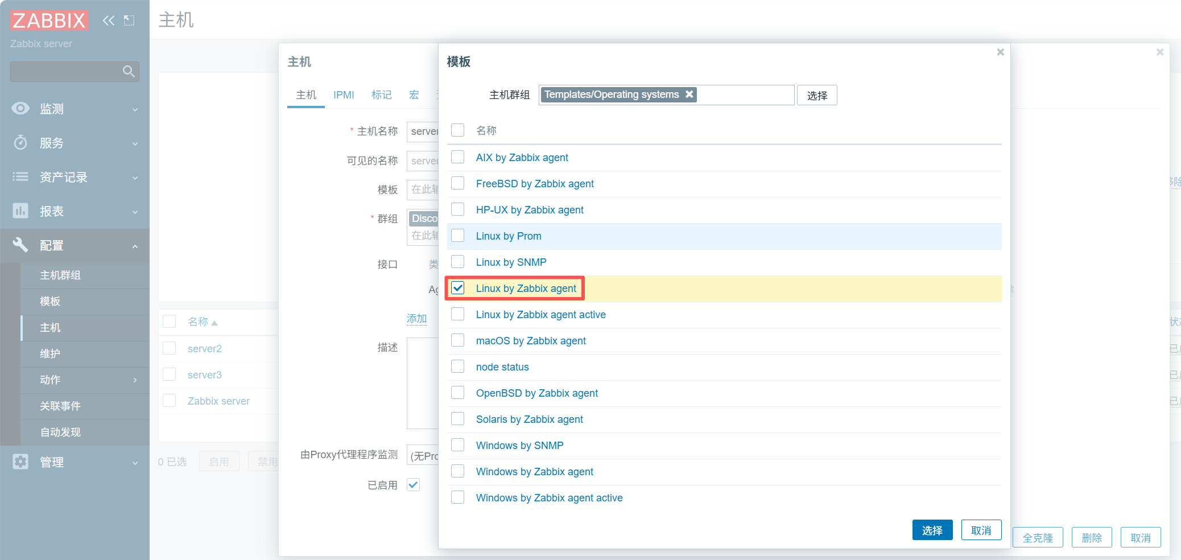This screenshot has width=1181, height=560.
Task: Check FreeBSD by Zabbix agent checkbox
Action: [458, 183]
